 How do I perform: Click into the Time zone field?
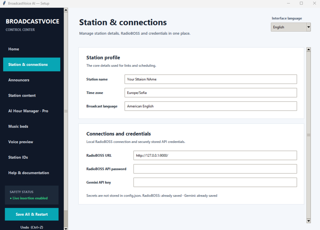click(x=211, y=93)
